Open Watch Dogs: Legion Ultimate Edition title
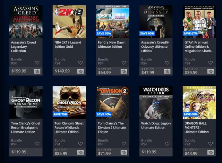Screen dimensions: 222x163 156,125
